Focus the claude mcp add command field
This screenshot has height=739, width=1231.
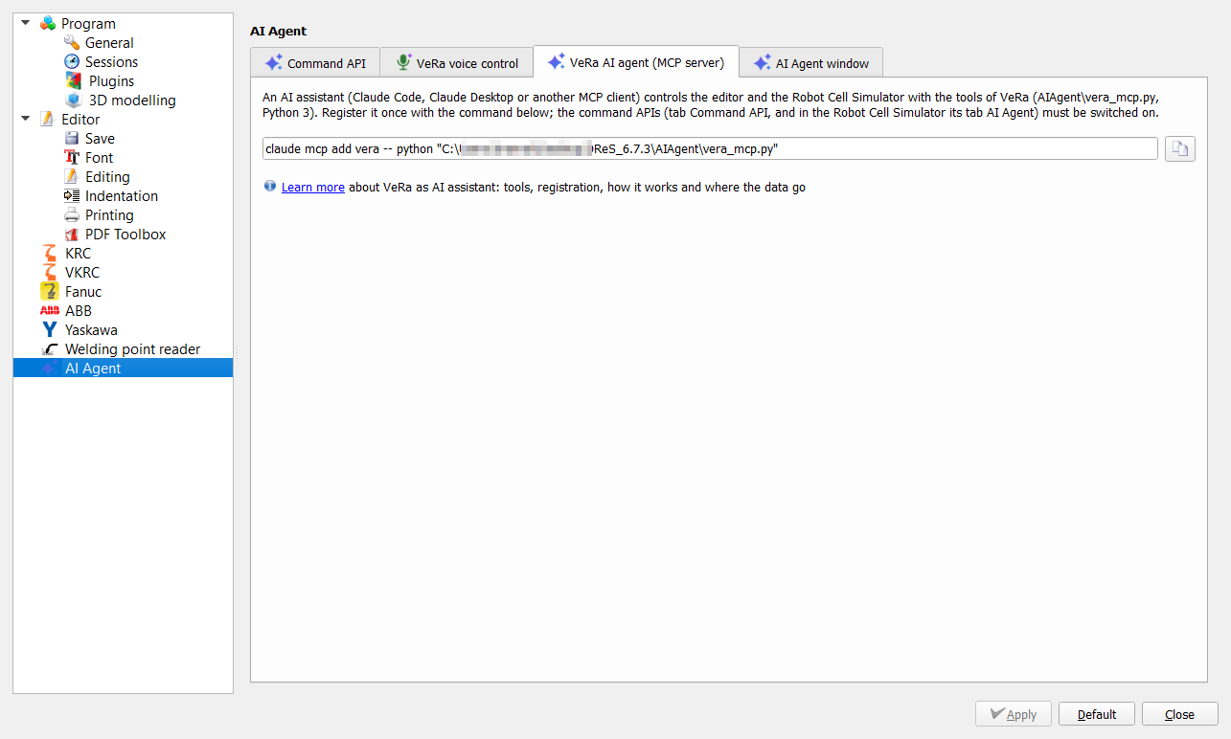tap(710, 148)
